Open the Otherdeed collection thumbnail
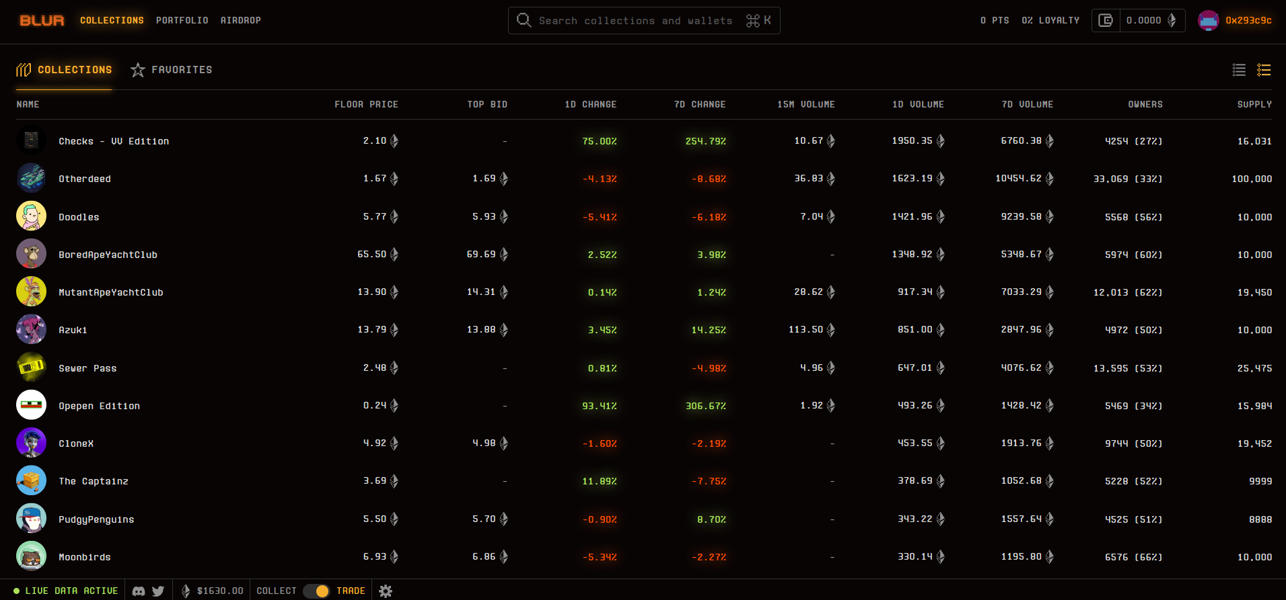The height and width of the screenshot is (600, 1286). coord(31,178)
